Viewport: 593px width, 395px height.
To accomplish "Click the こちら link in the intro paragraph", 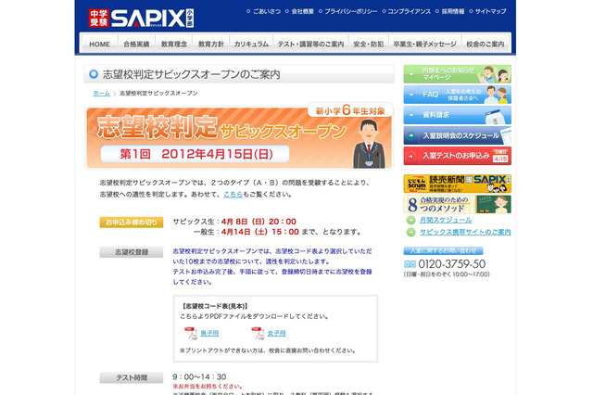I will pos(233,195).
